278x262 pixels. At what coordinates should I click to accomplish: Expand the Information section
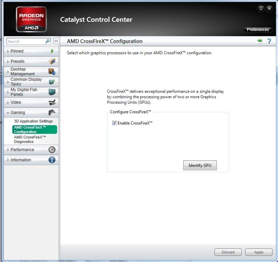pyautogui.click(x=31, y=160)
